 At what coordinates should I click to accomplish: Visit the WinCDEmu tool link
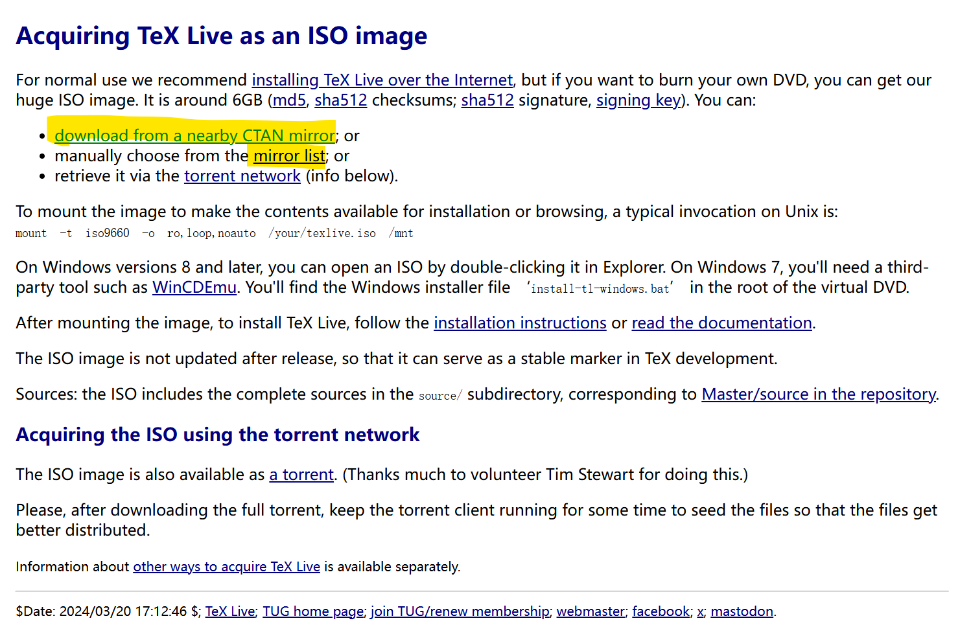click(x=194, y=288)
